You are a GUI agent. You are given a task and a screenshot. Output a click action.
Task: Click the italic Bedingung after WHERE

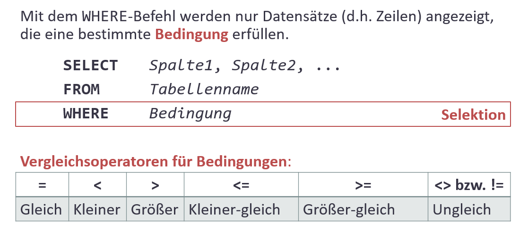(190, 114)
